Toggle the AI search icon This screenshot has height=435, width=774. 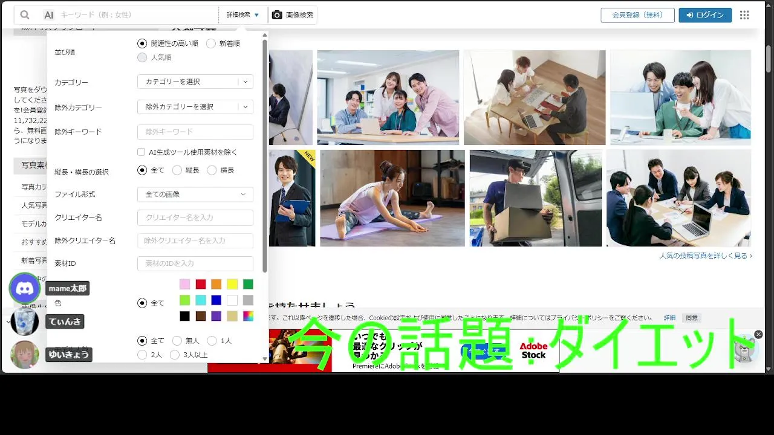coord(49,15)
